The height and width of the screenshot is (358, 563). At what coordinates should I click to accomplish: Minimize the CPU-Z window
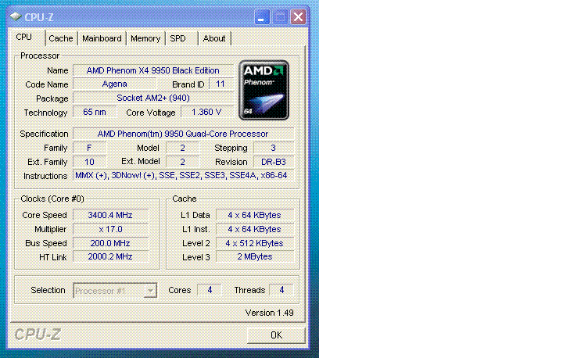262,16
